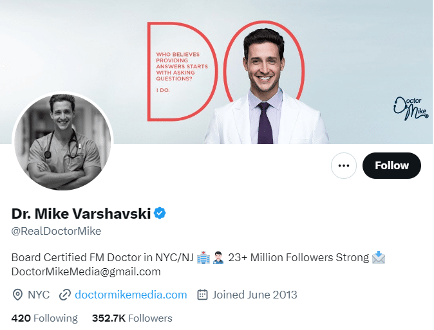Open the three-dot more options menu
The width and height of the screenshot is (434, 330).
click(344, 166)
